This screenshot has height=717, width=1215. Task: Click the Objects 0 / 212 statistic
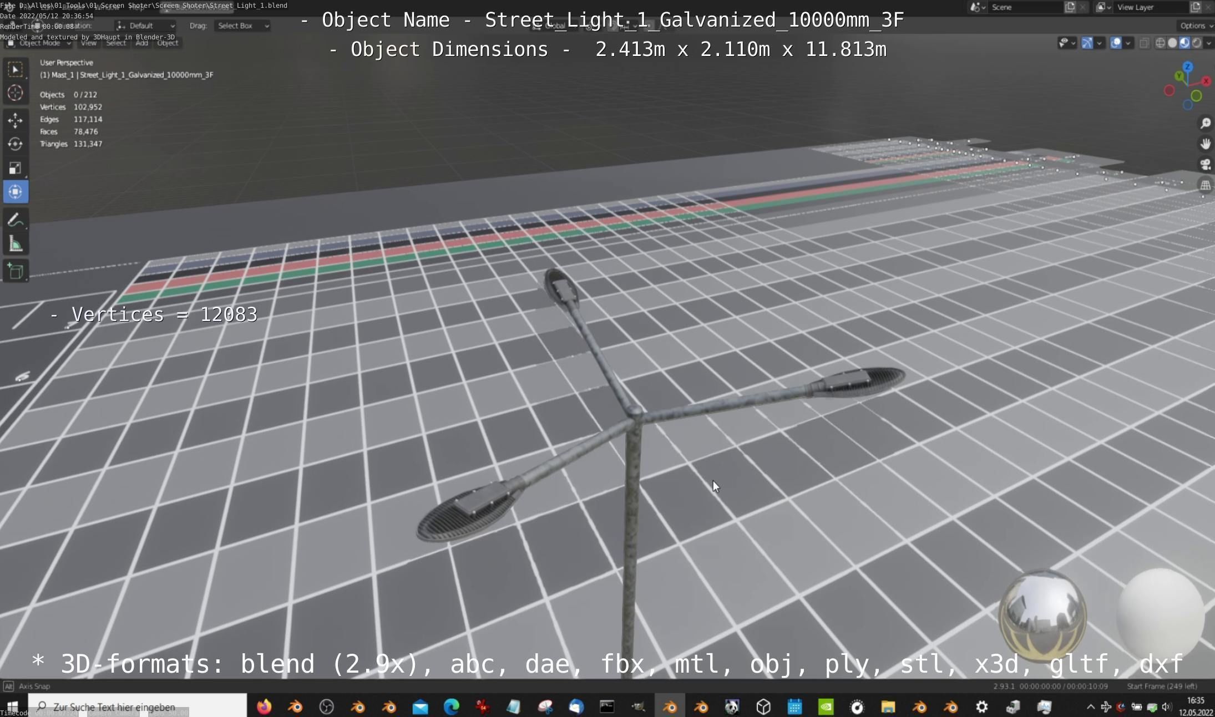tap(68, 95)
